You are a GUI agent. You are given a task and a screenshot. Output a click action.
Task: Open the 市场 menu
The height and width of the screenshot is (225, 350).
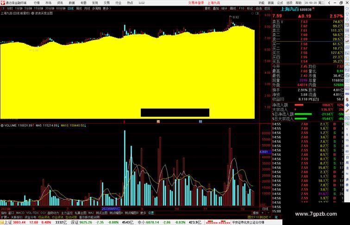coord(48,3)
